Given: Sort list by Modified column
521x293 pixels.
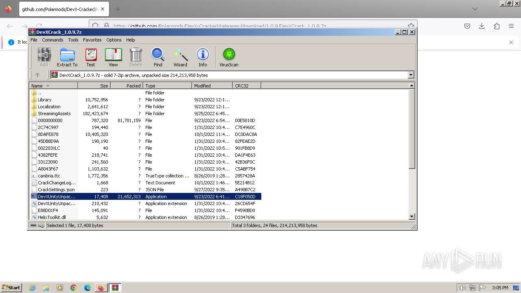Looking at the screenshot, I should coord(212,86).
